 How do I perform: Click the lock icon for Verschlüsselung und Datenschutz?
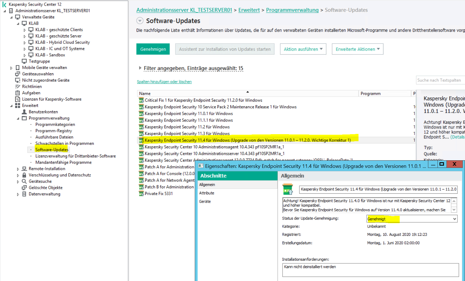24,175
